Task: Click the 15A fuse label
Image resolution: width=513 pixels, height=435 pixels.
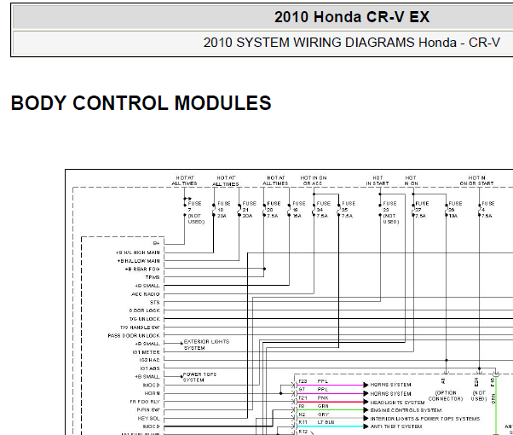Action: click(299, 210)
